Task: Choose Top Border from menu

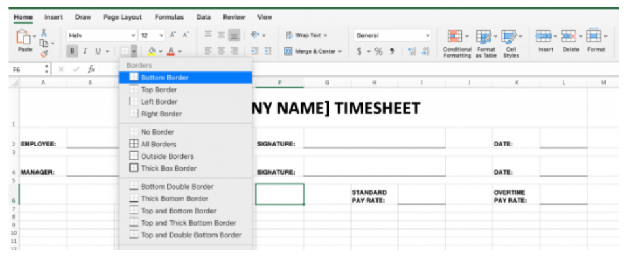Action: tap(185, 90)
